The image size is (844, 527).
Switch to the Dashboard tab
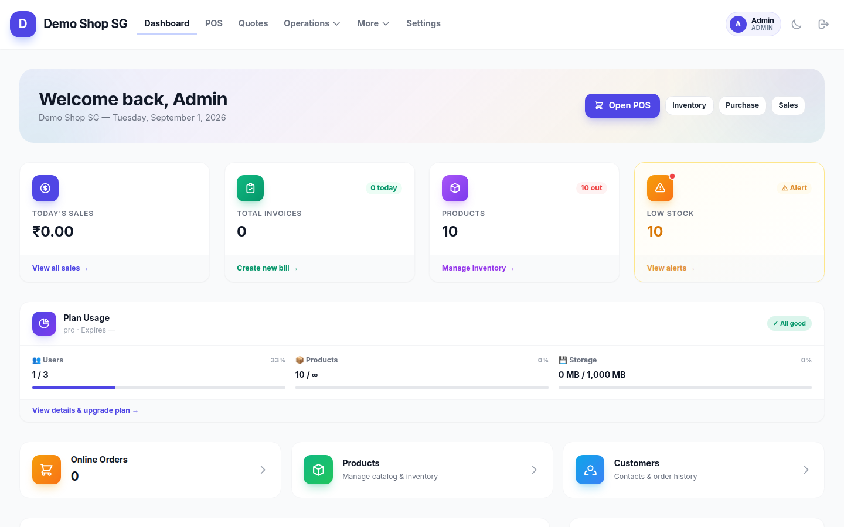pyautogui.click(x=167, y=23)
